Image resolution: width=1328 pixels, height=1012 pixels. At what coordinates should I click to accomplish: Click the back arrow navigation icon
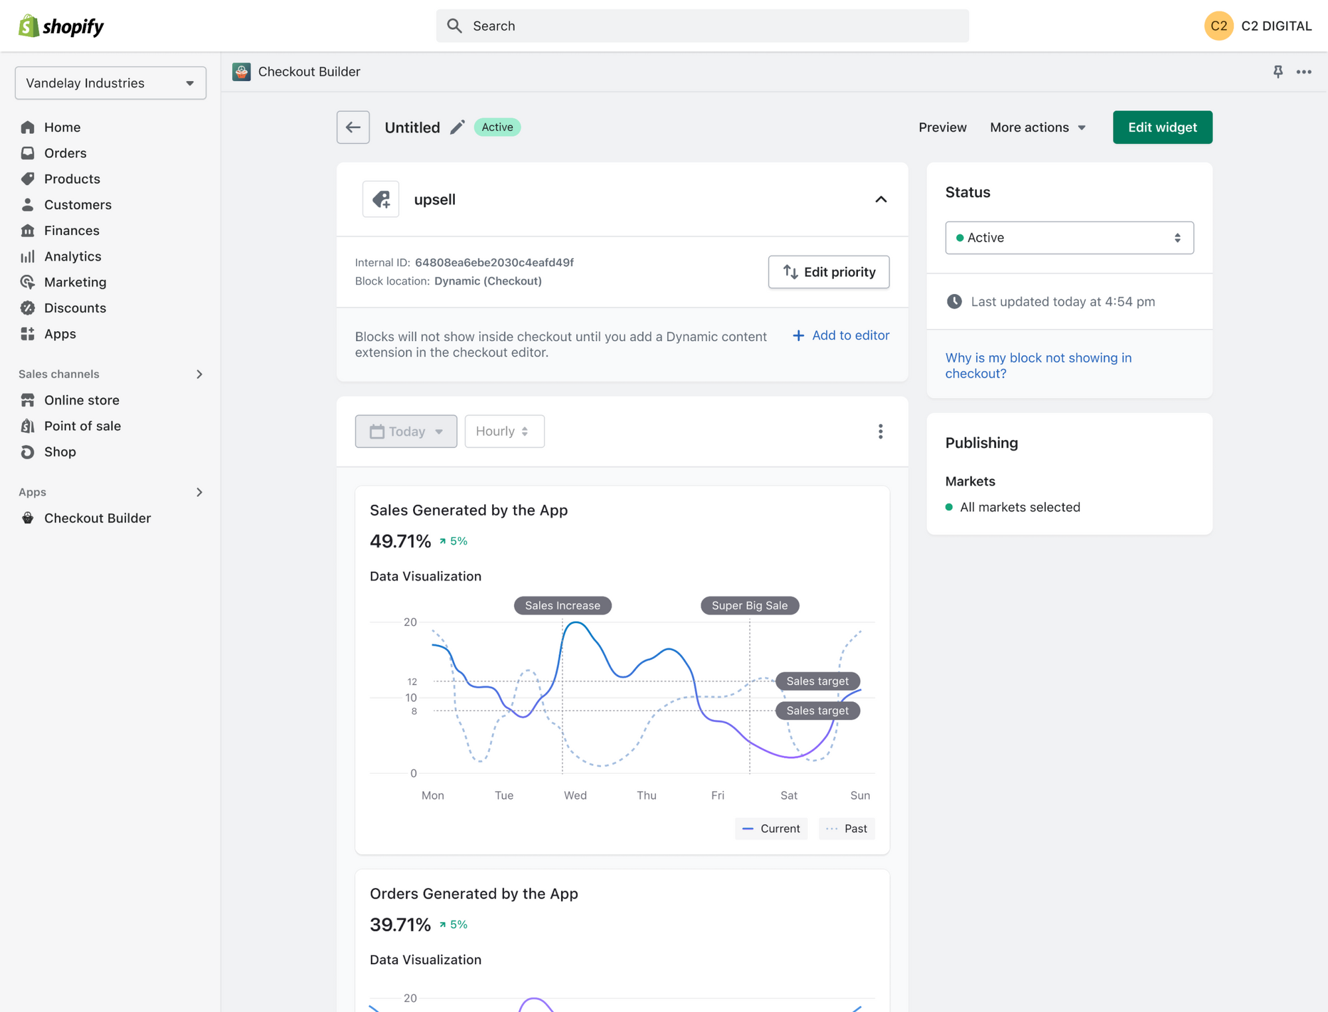point(355,127)
